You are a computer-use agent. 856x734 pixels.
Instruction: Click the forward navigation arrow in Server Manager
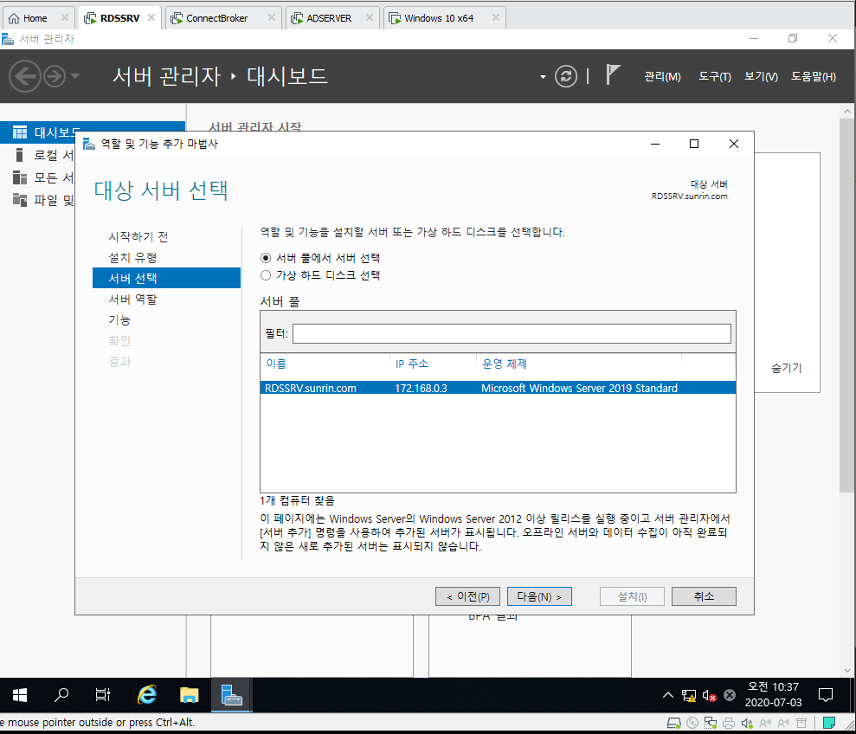pos(55,76)
